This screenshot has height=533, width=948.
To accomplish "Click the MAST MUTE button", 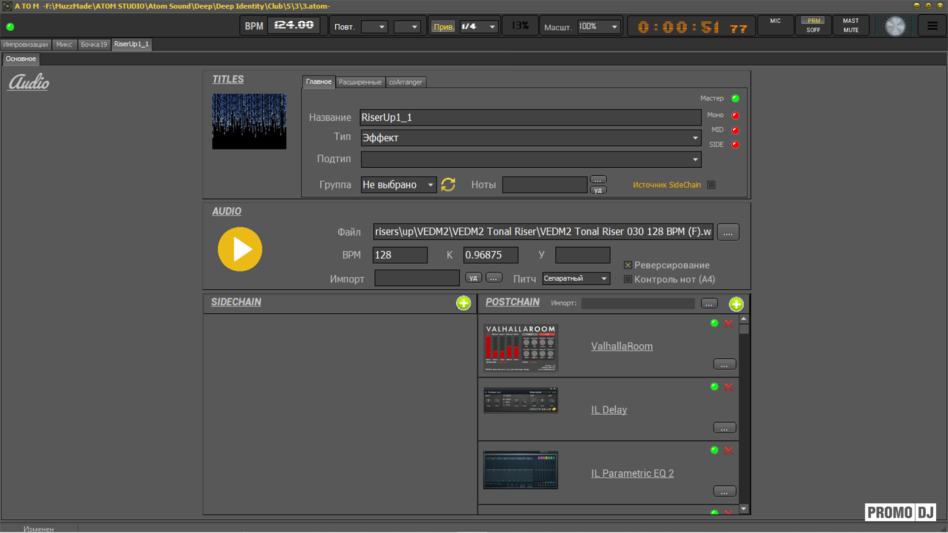I will 850,25.
